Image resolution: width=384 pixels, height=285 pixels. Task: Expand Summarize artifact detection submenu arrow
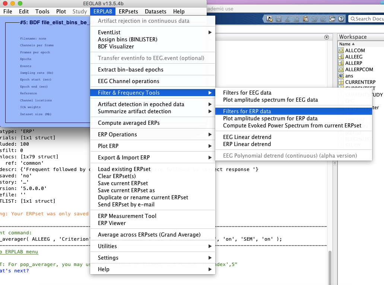click(210, 111)
